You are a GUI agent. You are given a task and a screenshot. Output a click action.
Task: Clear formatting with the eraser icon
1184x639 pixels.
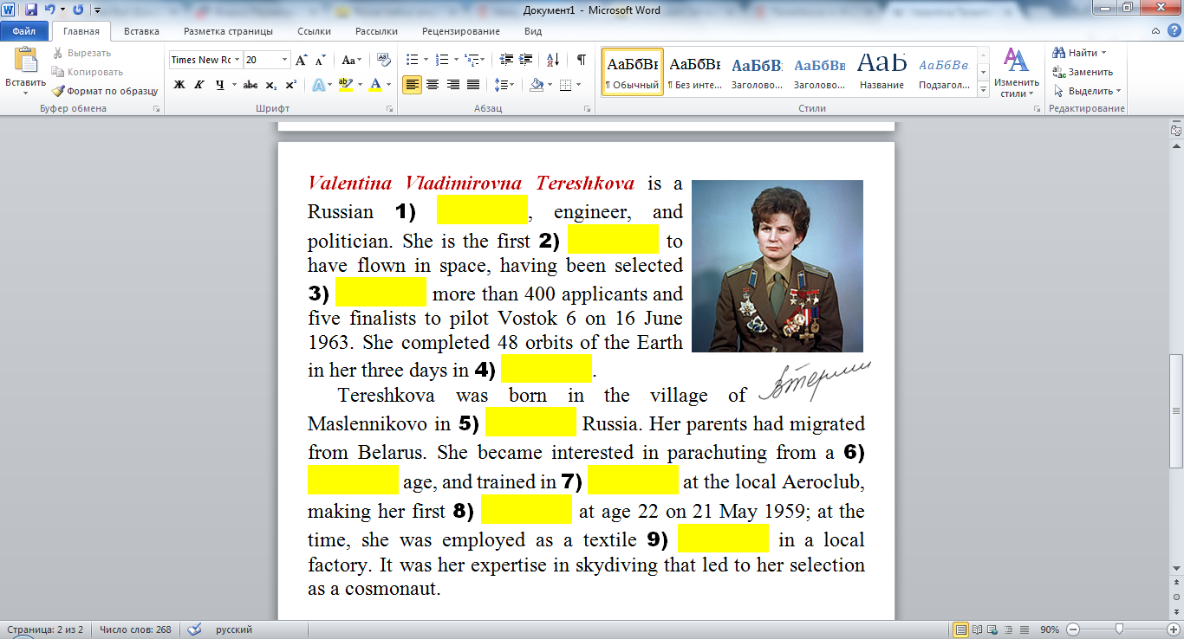(384, 60)
